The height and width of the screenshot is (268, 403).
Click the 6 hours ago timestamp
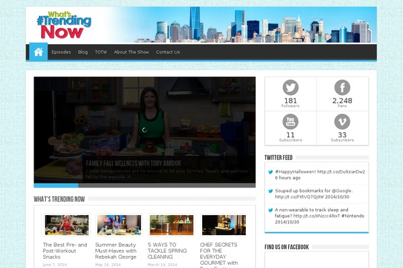click(287, 178)
